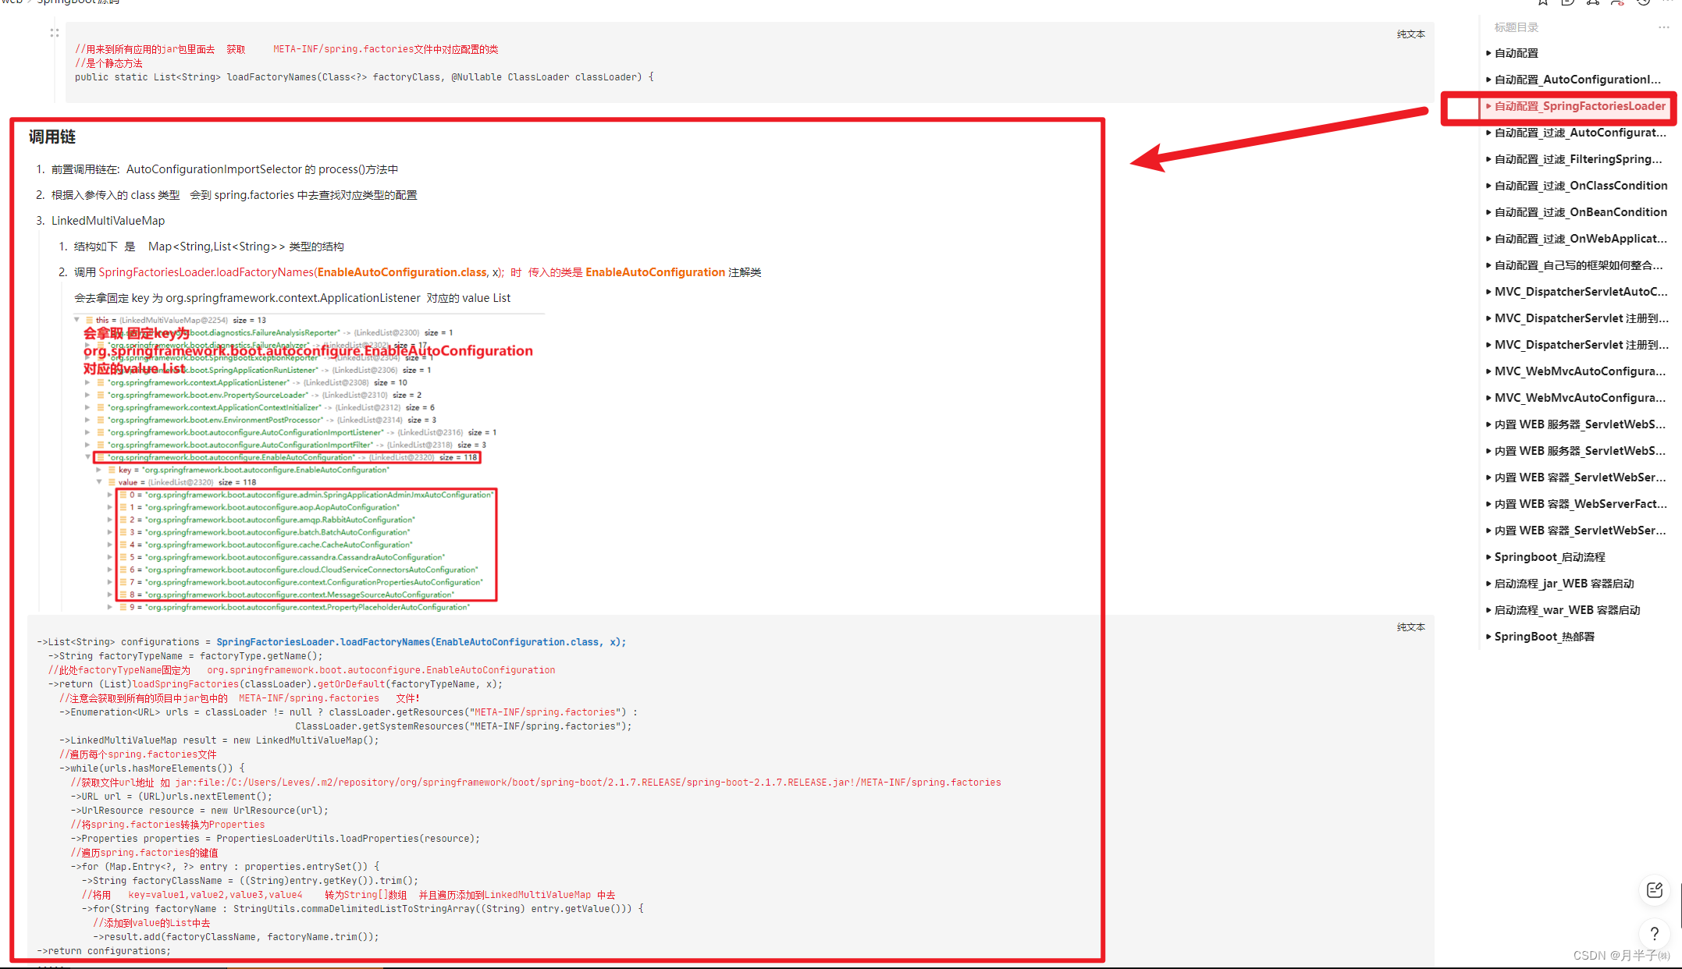
Task: Click red text SpringFactoriesLoader.loadFactoryNames( in list
Action: click(208, 272)
